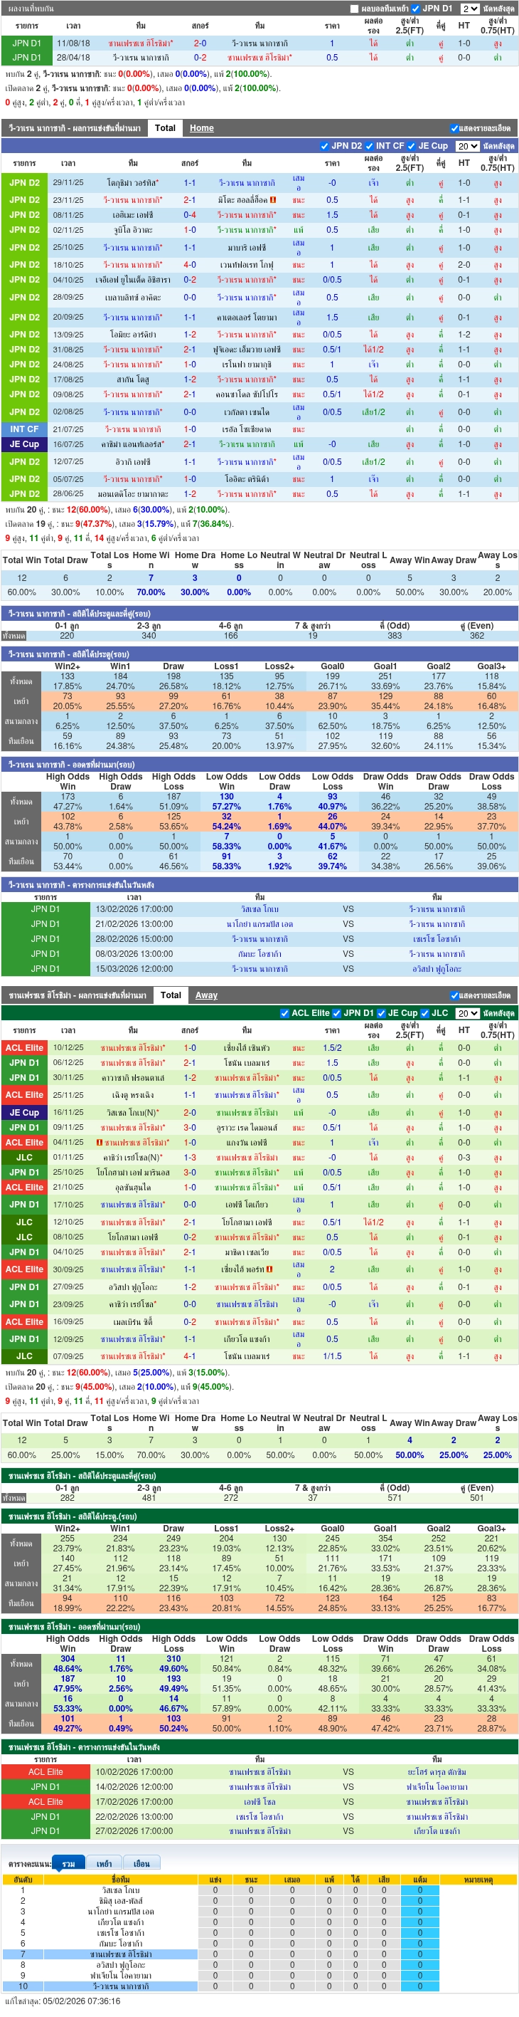Click JLC league label on 12/10/25 row

pyautogui.click(x=24, y=1222)
